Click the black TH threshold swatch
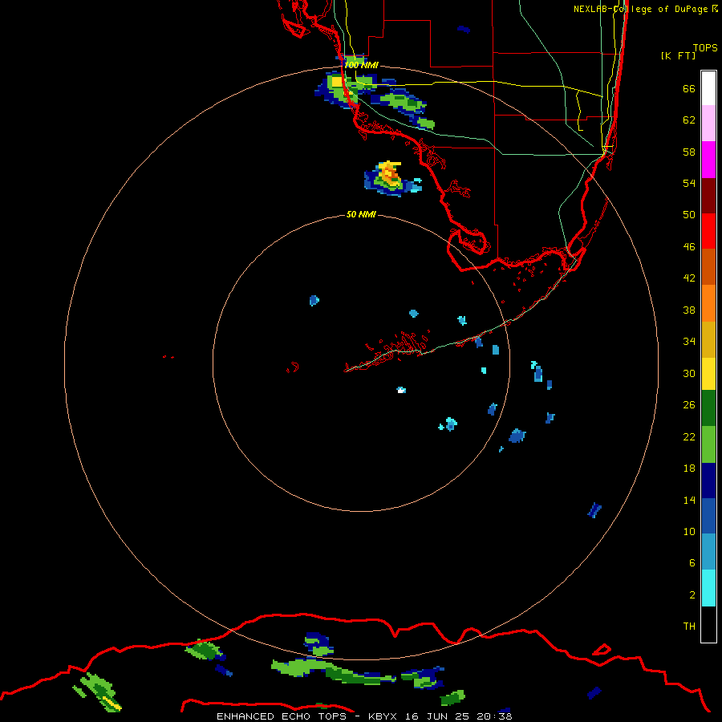The width and height of the screenshot is (722, 722). pyautogui.click(x=708, y=624)
